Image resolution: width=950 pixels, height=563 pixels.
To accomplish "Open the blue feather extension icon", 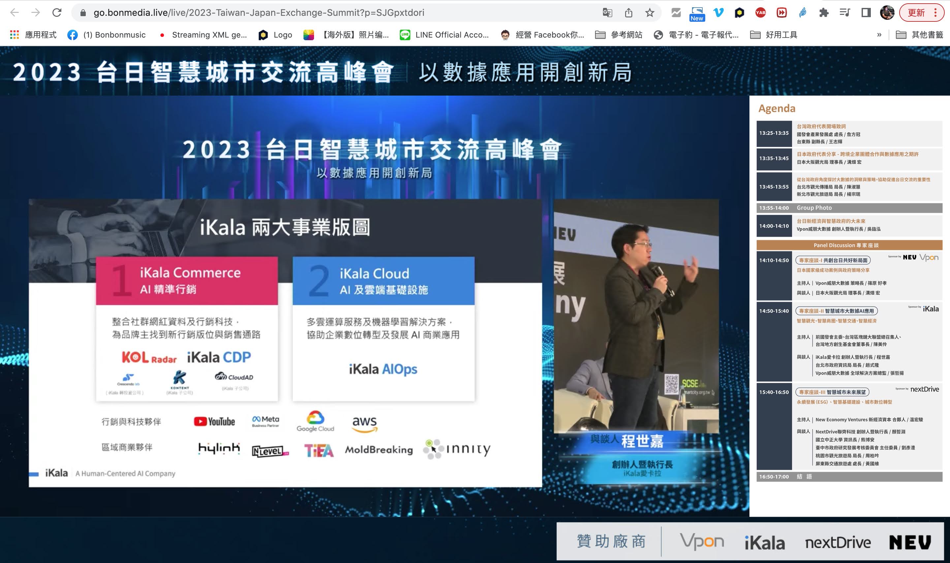I will tap(803, 13).
